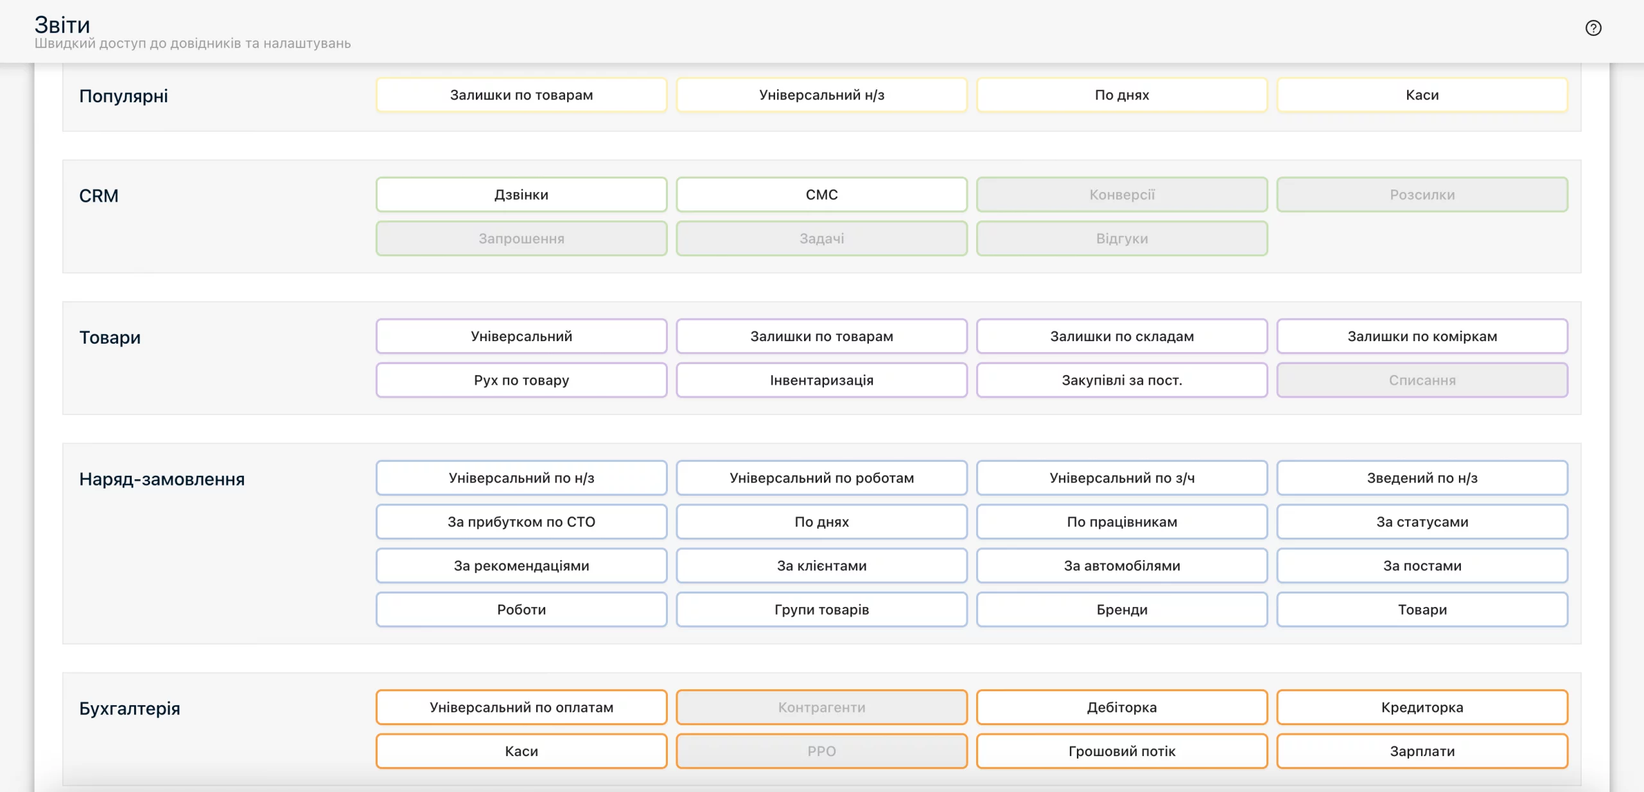Click the Розсилки report button
This screenshot has width=1644, height=792.
[1422, 195]
